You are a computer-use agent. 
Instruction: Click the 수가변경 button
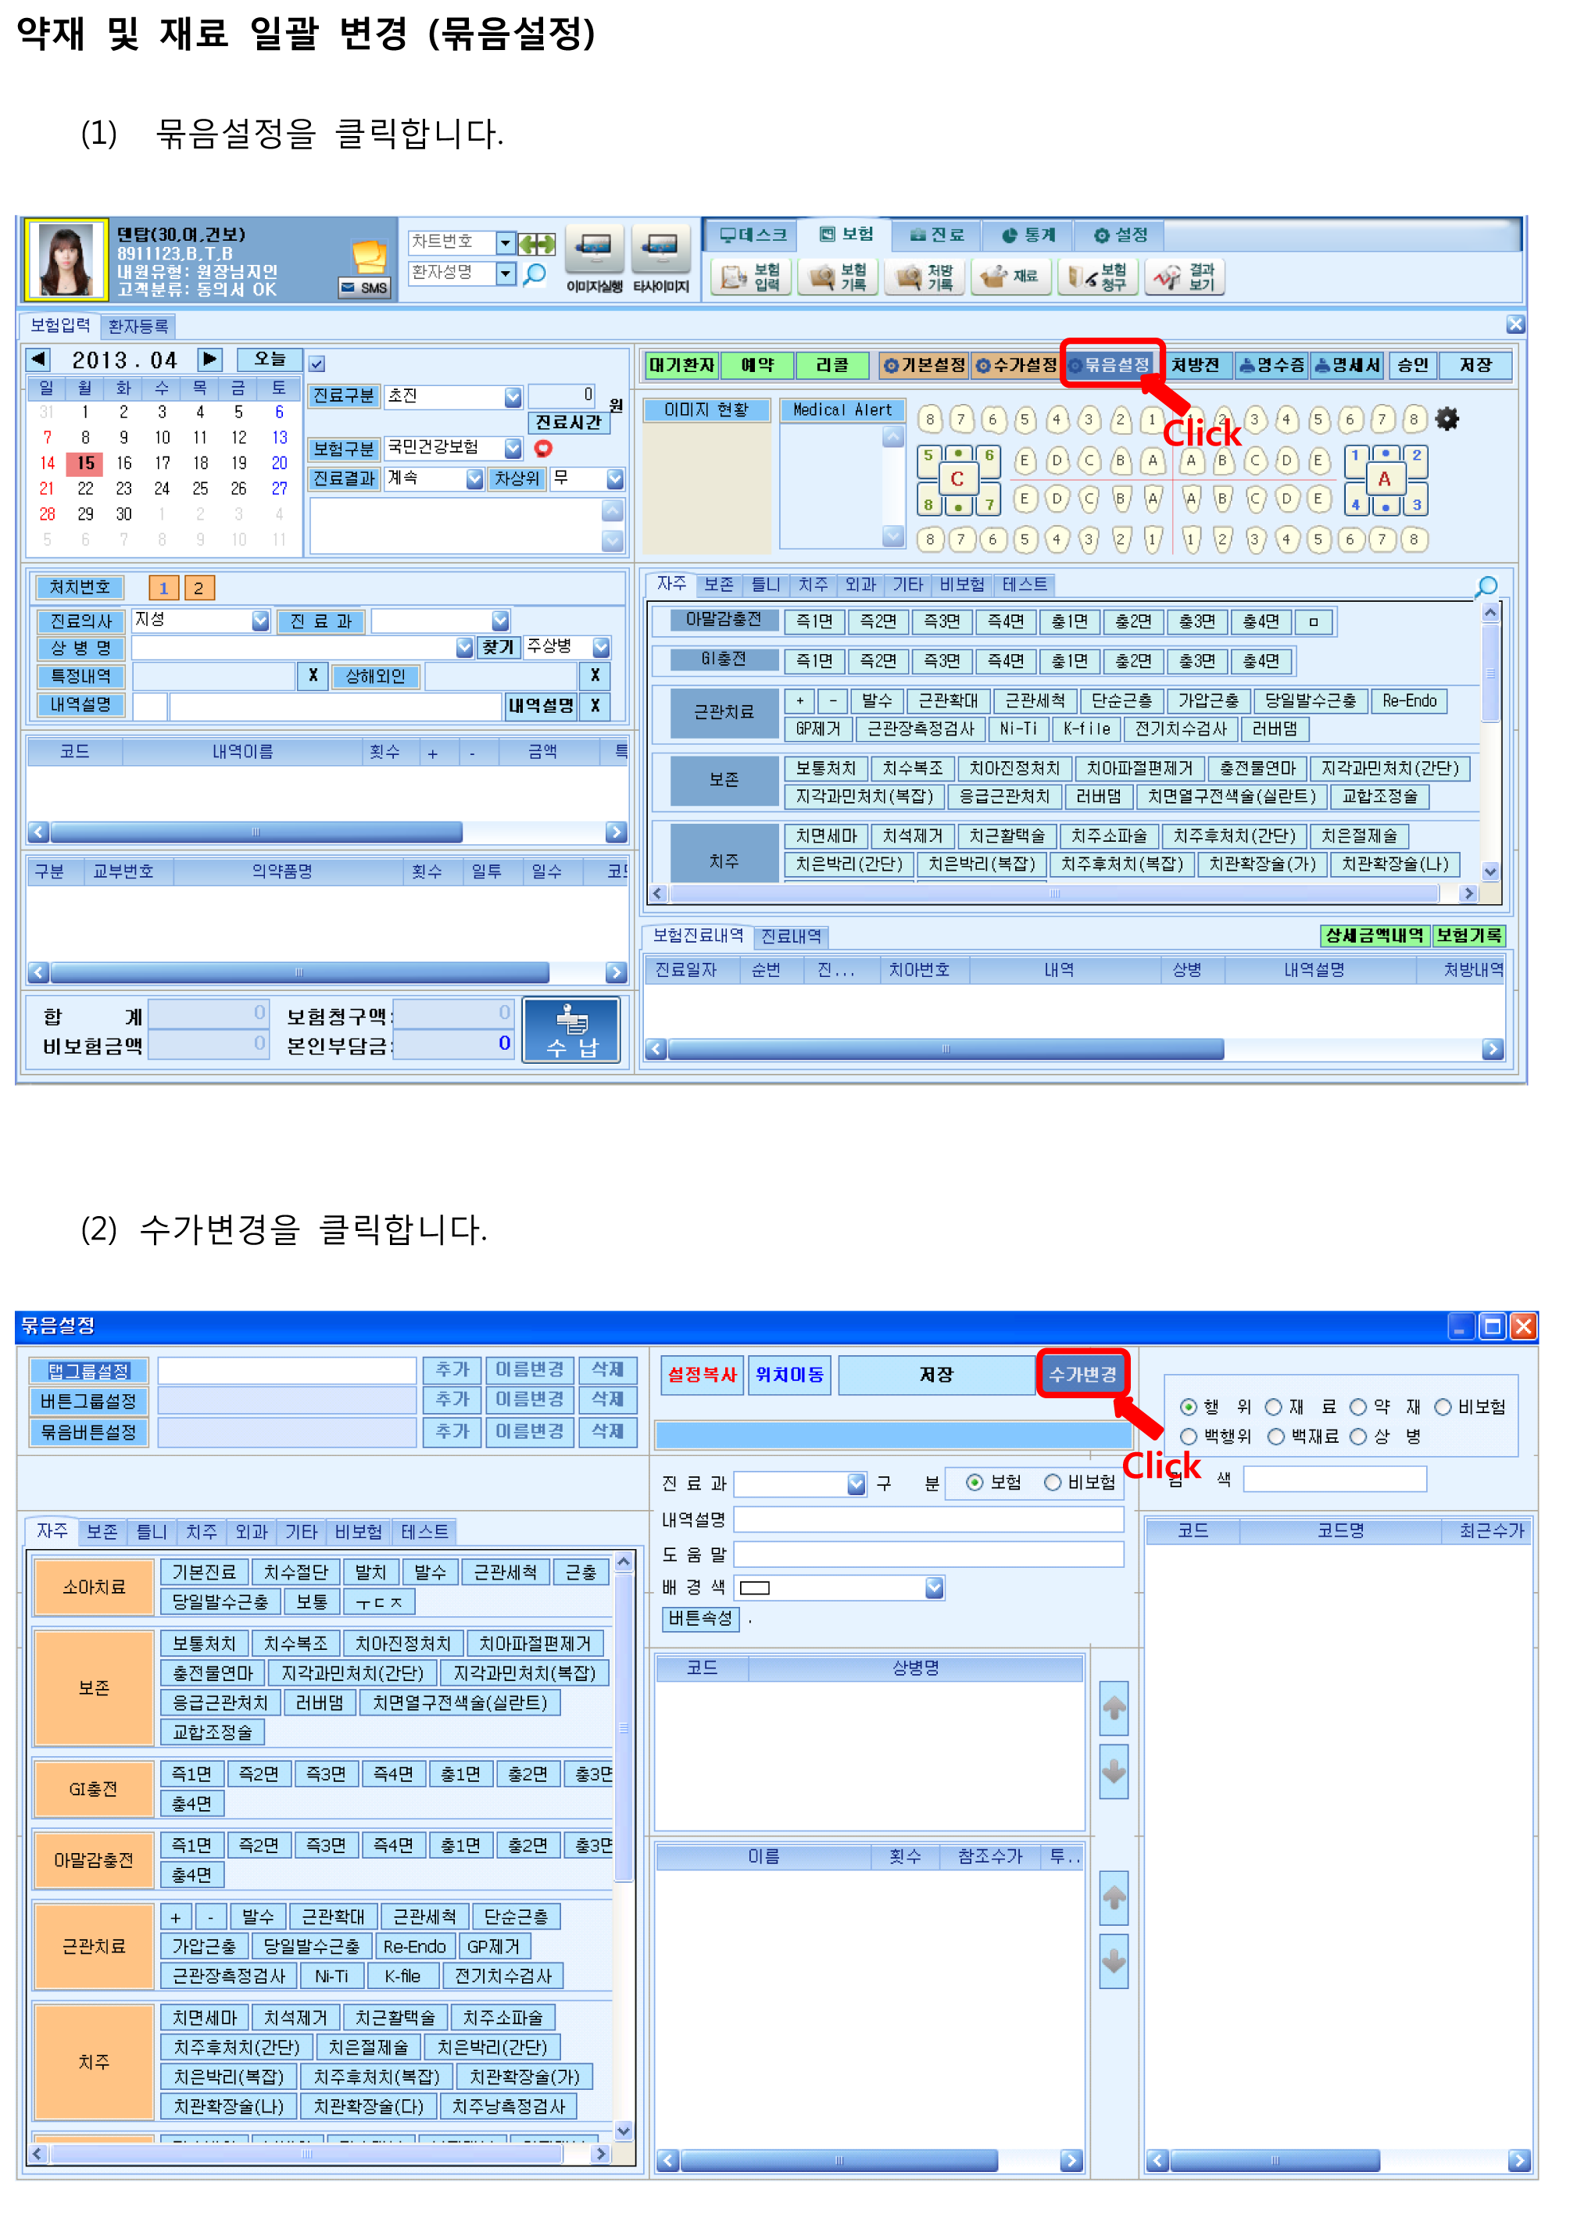[x=1082, y=1373]
